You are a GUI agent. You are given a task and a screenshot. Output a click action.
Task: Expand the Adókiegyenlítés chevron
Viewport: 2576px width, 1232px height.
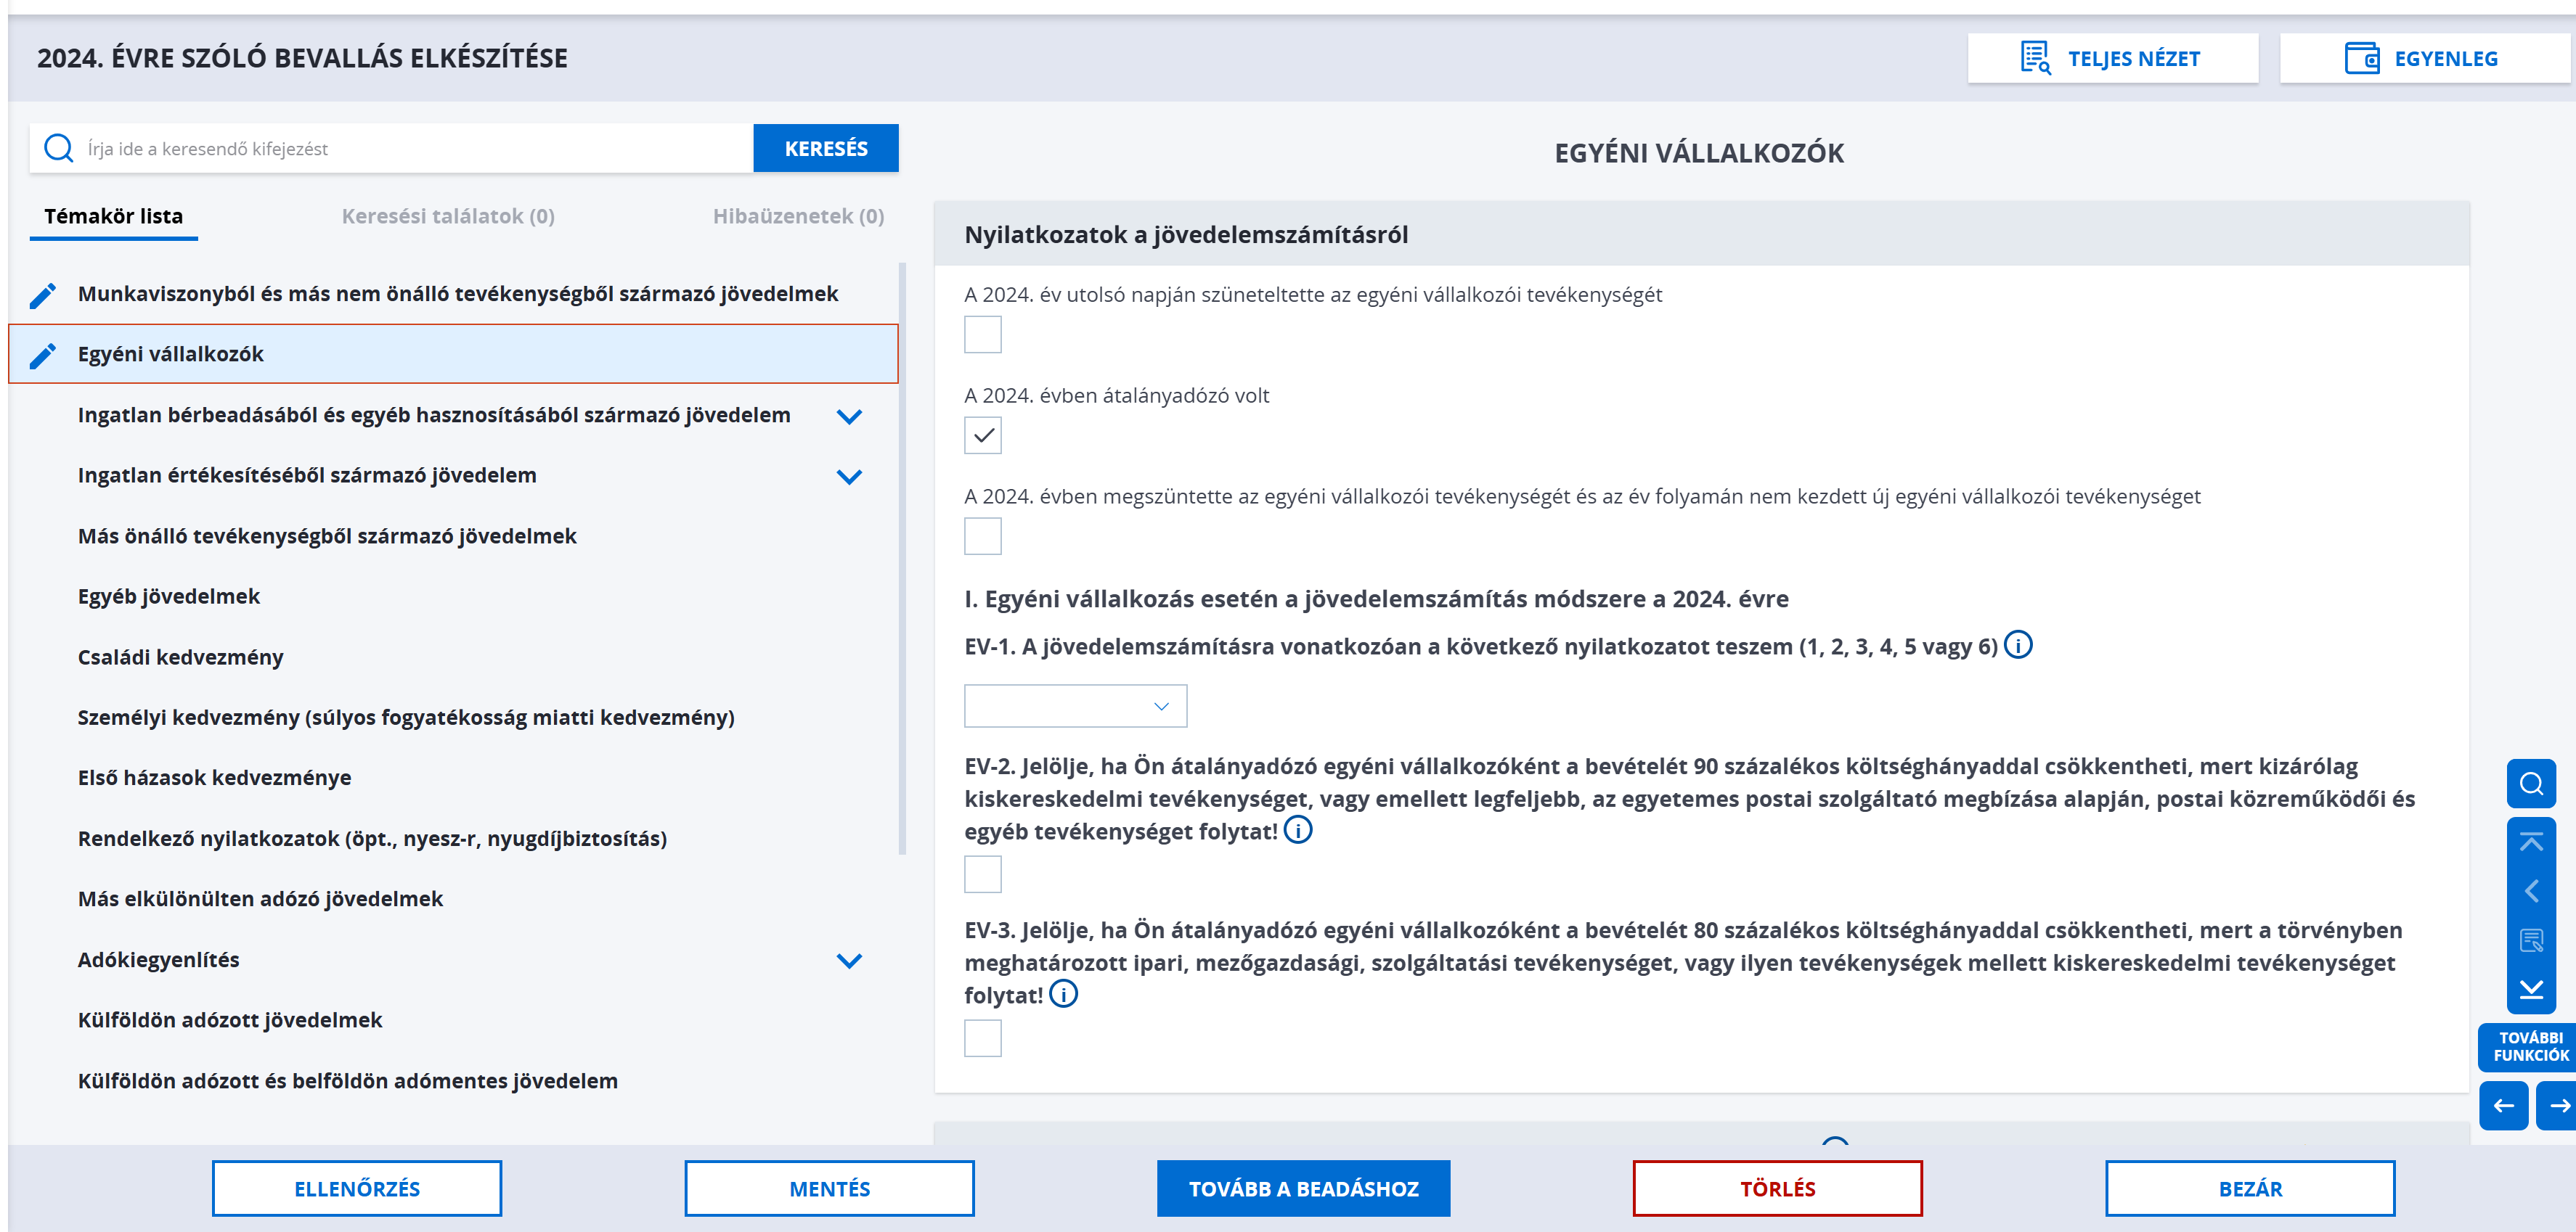849,961
